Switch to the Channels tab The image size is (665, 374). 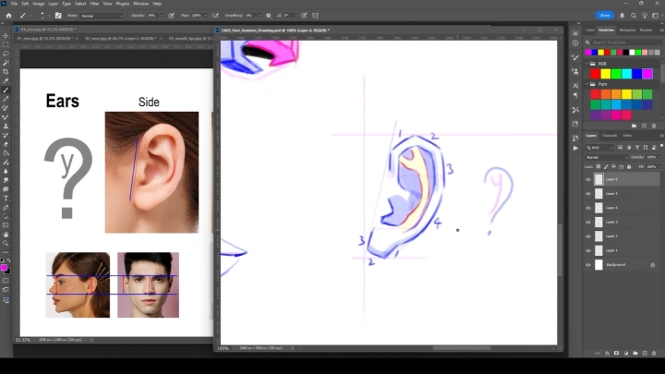point(609,136)
